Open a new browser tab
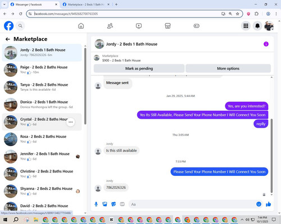The height and width of the screenshot is (224, 281). coord(116,4)
